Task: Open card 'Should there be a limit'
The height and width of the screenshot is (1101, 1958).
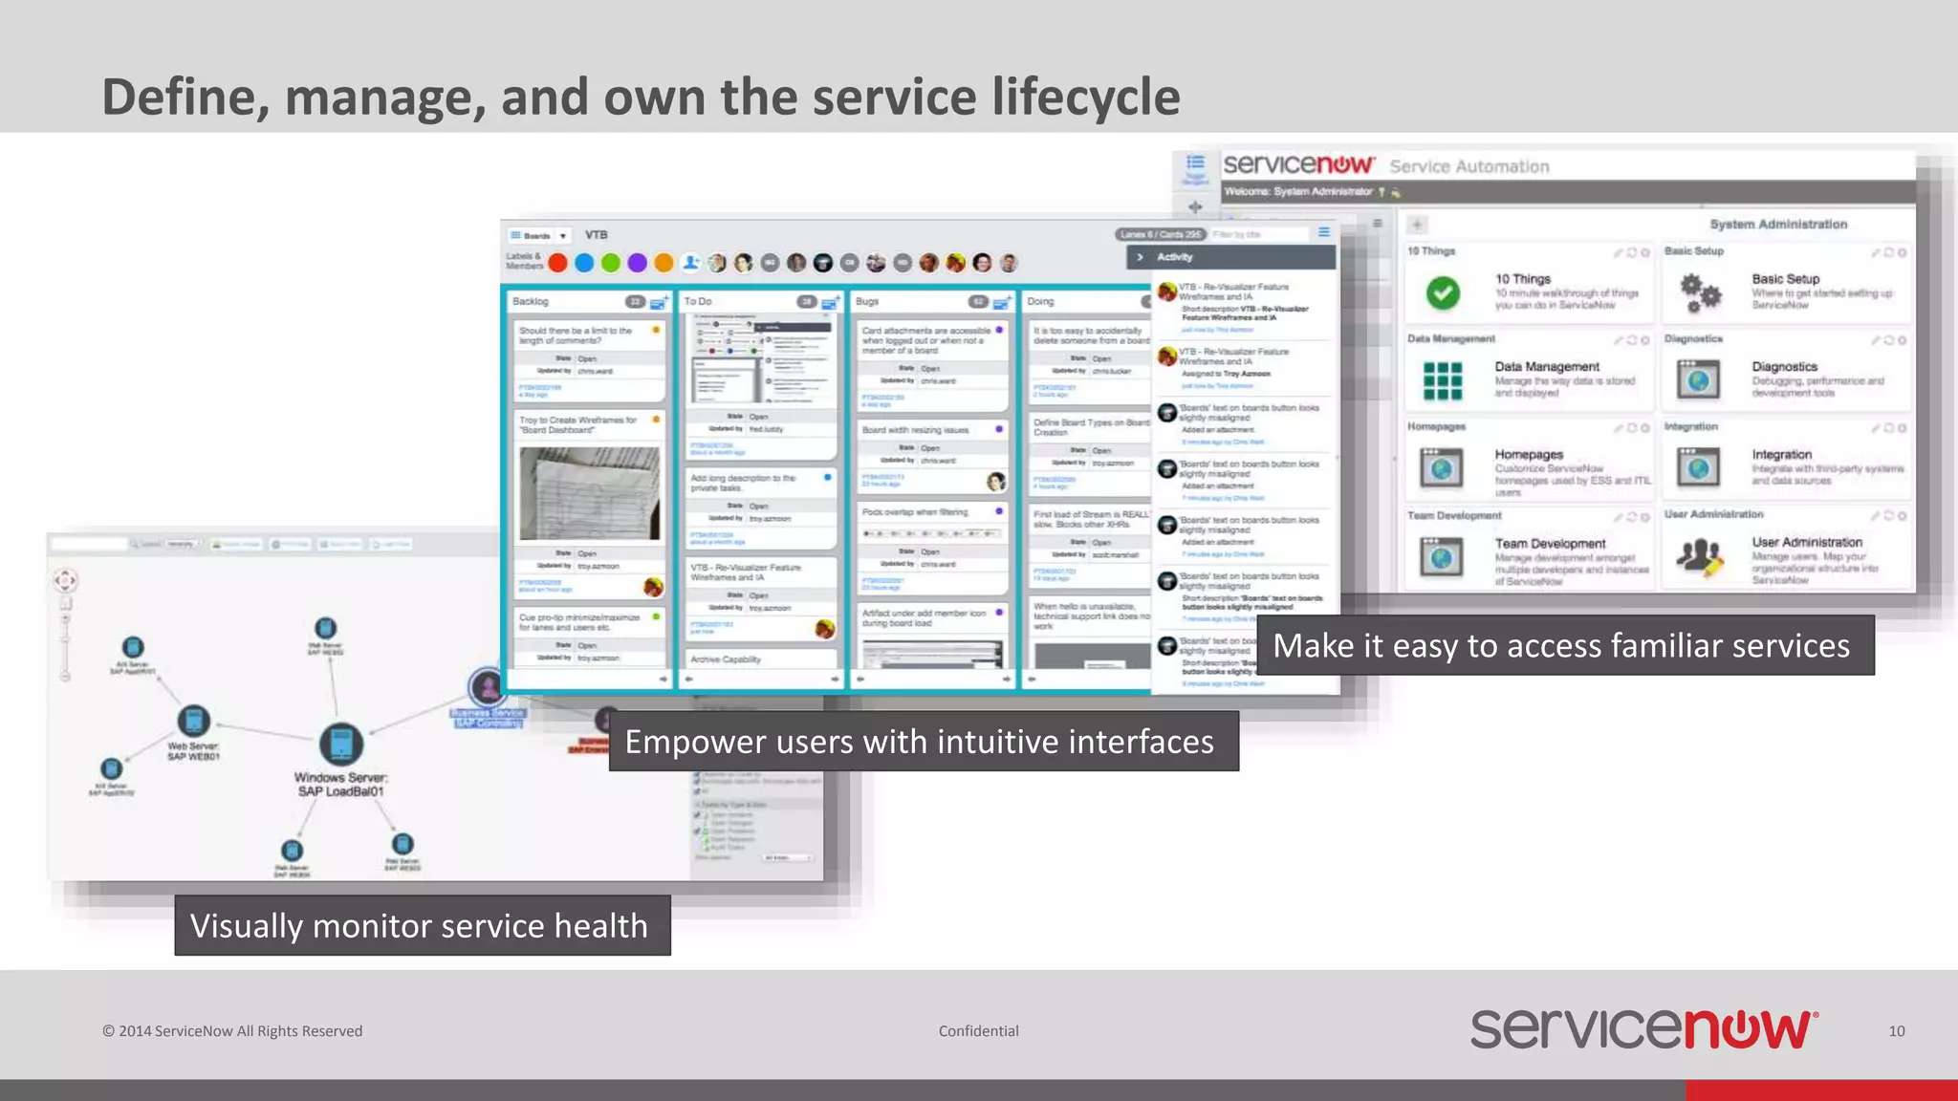Action: coord(590,360)
